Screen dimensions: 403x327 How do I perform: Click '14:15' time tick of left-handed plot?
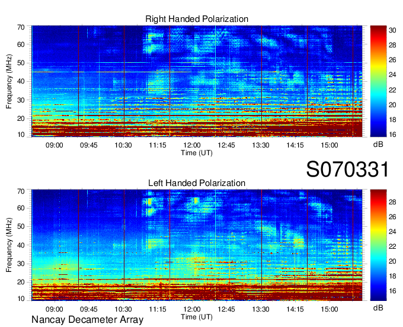tap(295, 309)
